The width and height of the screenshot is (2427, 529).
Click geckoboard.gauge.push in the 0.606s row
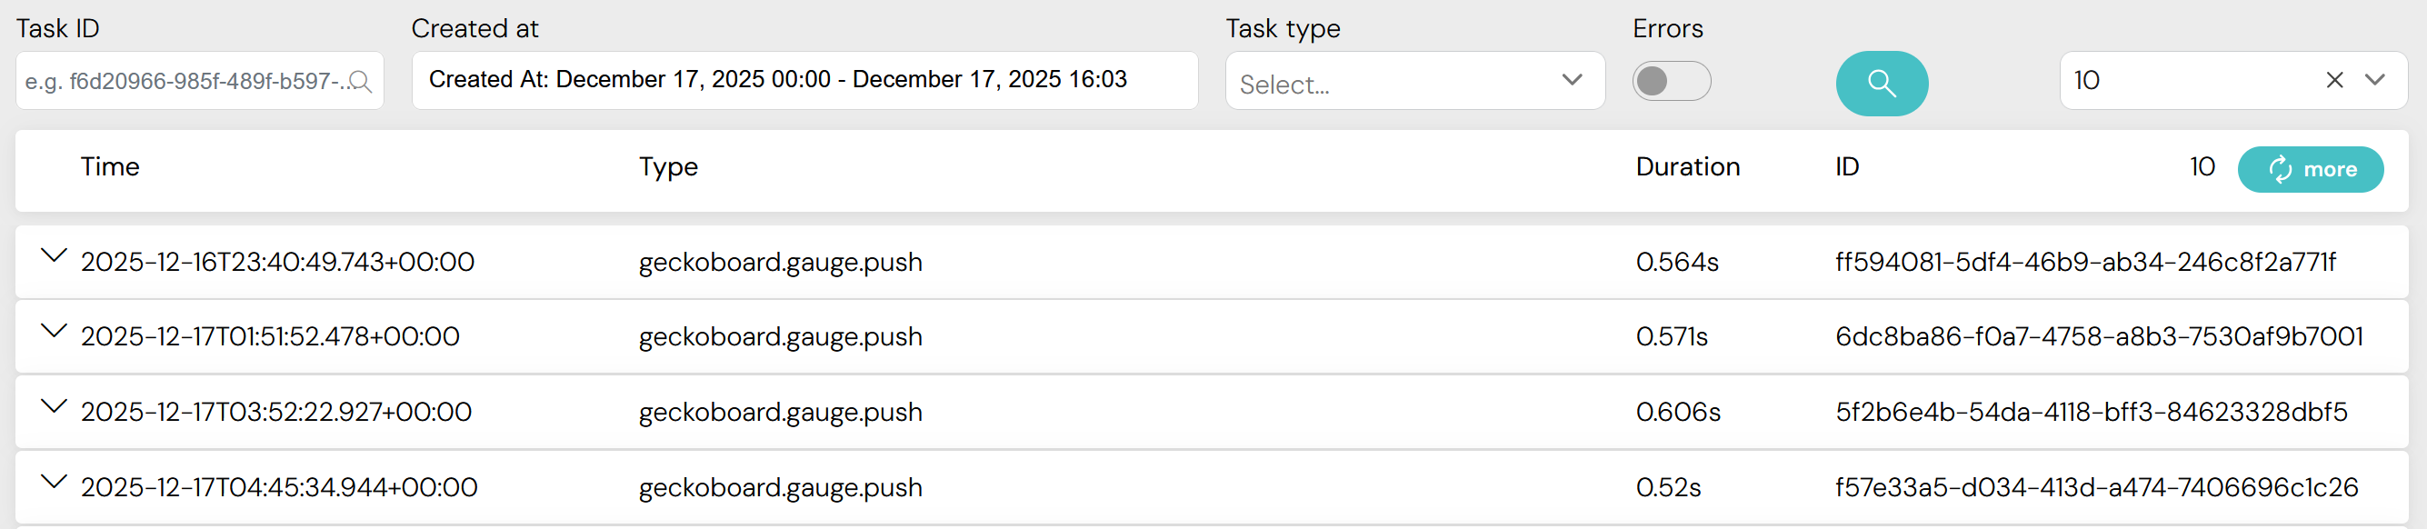(x=780, y=413)
